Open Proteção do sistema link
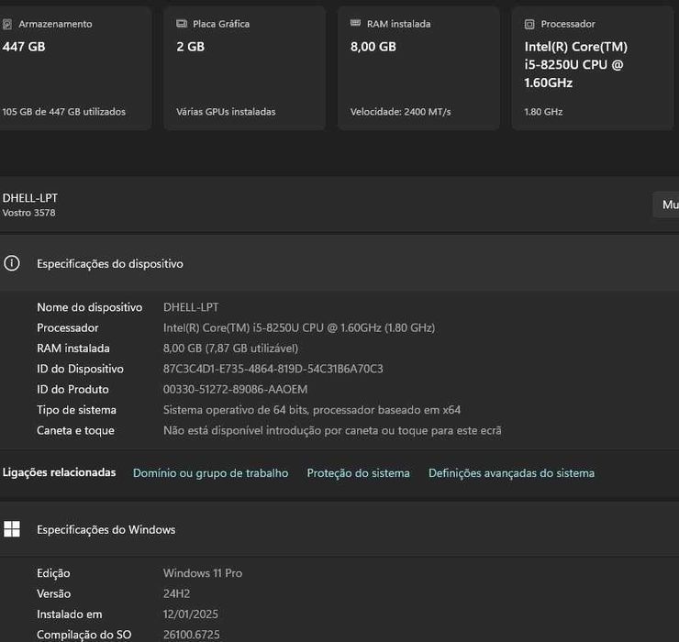 [x=358, y=473]
